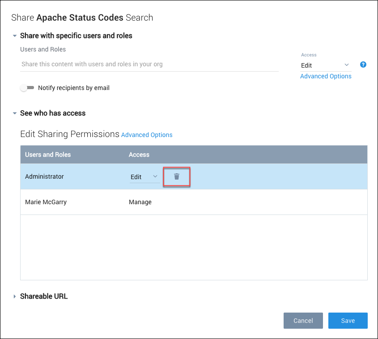Click the blue help question mark icon
378x339 pixels.
tap(363, 64)
